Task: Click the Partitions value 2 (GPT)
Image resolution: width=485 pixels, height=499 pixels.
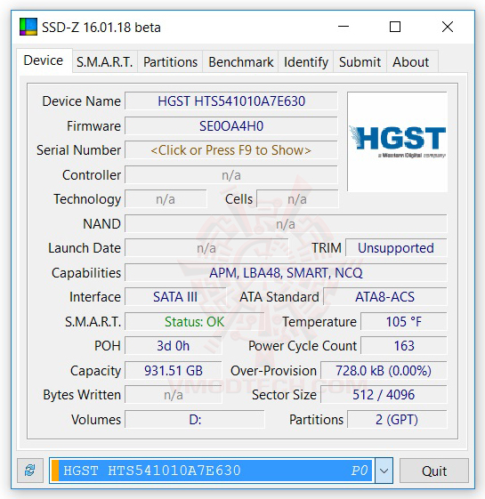Action: pyautogui.click(x=397, y=420)
